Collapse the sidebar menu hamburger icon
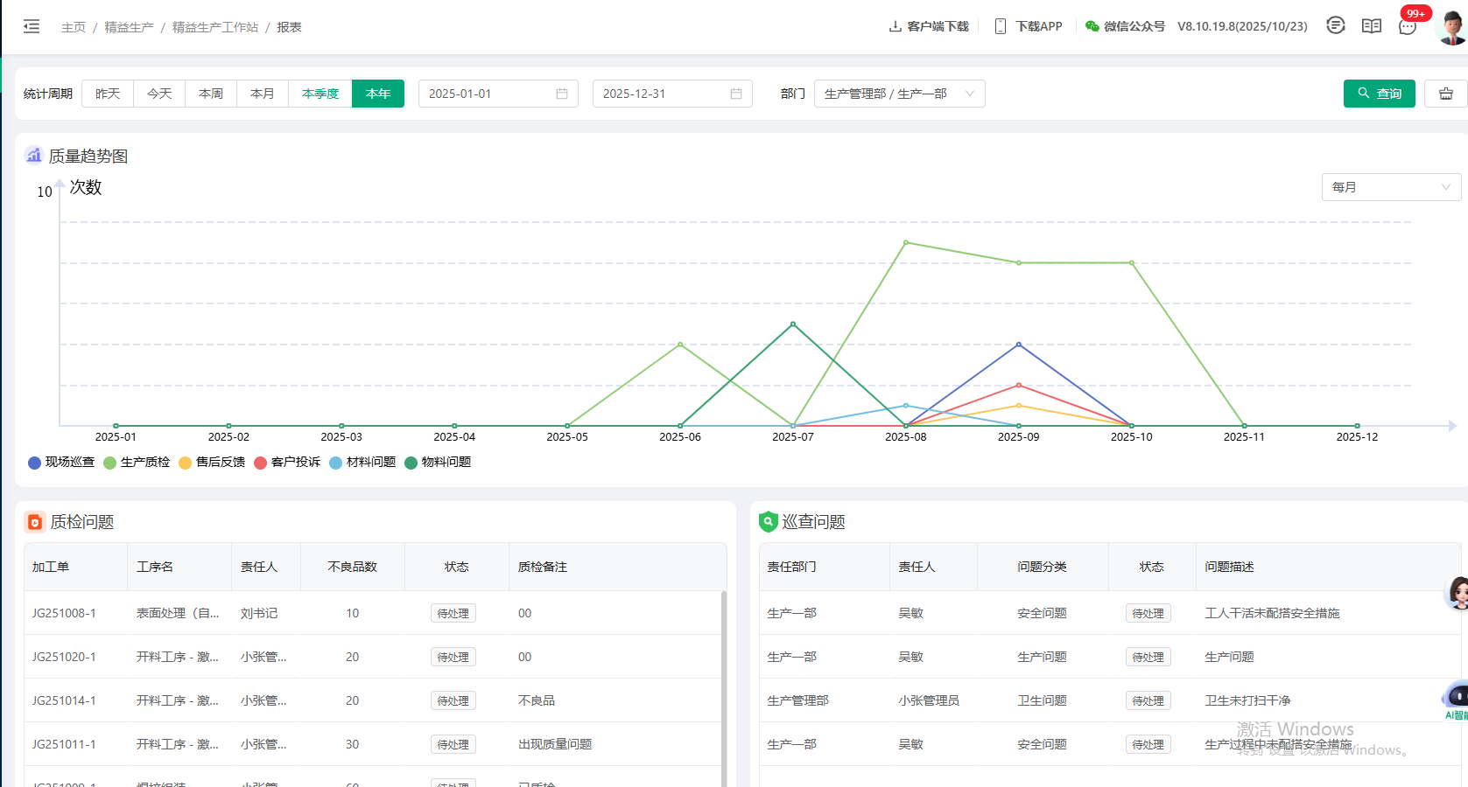 (32, 26)
